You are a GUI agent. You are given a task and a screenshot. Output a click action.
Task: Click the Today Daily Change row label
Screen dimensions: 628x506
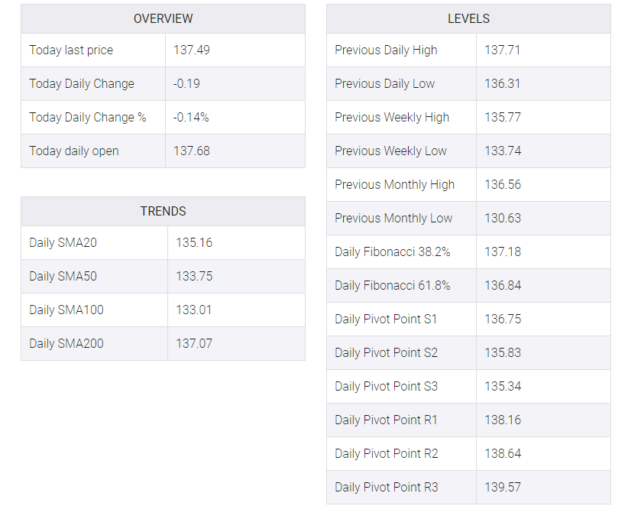click(82, 84)
